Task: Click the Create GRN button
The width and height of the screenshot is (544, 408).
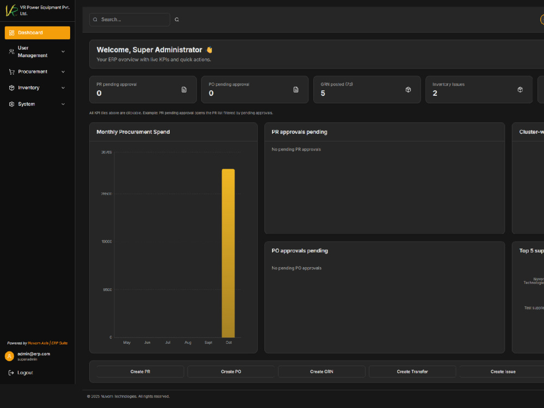Action: click(x=322, y=372)
